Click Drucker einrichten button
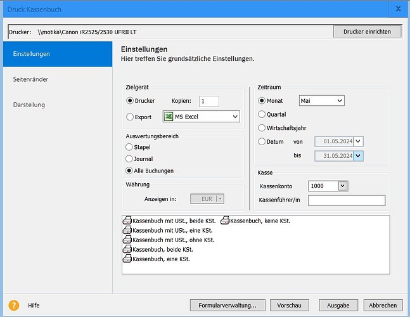 click(367, 32)
